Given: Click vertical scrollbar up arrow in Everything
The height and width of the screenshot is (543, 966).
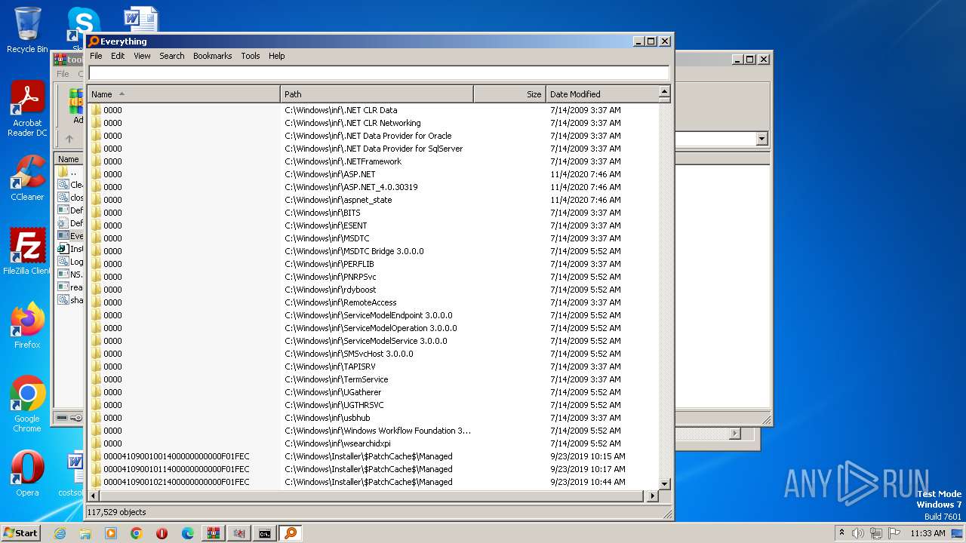Looking at the screenshot, I should (x=665, y=92).
